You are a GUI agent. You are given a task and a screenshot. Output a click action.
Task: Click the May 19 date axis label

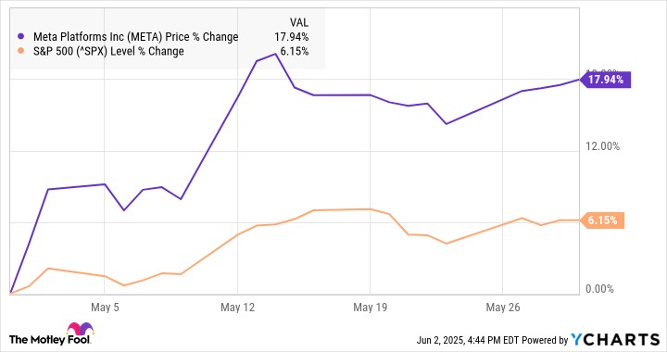(x=370, y=307)
